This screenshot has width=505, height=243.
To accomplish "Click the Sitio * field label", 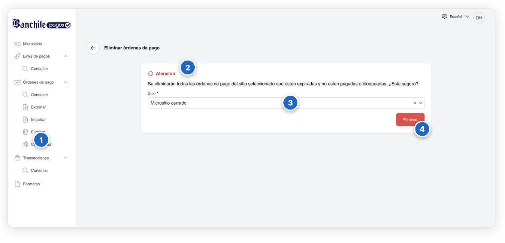I will pyautogui.click(x=153, y=93).
